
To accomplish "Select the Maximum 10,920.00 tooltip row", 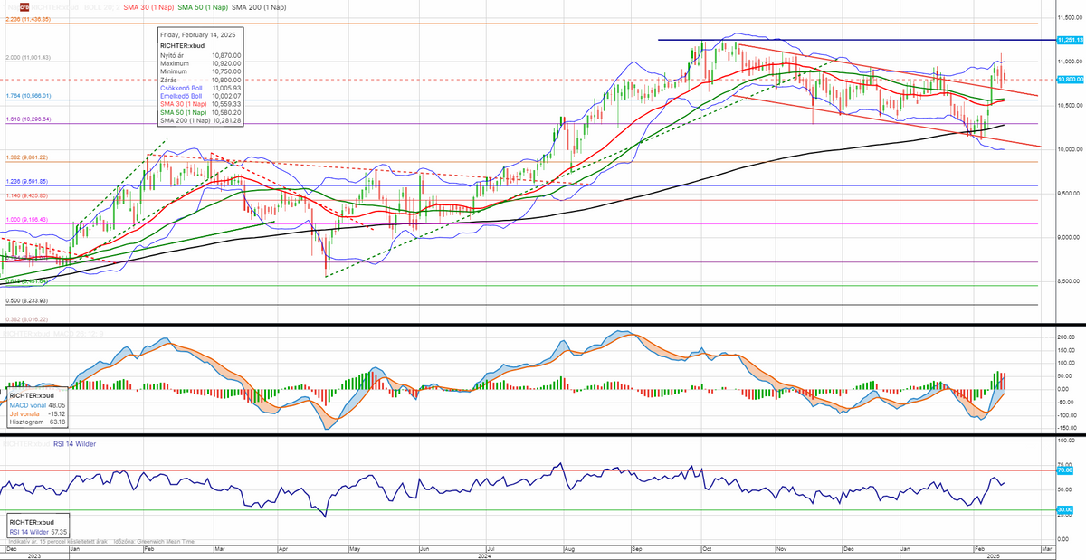I will pyautogui.click(x=200, y=63).
